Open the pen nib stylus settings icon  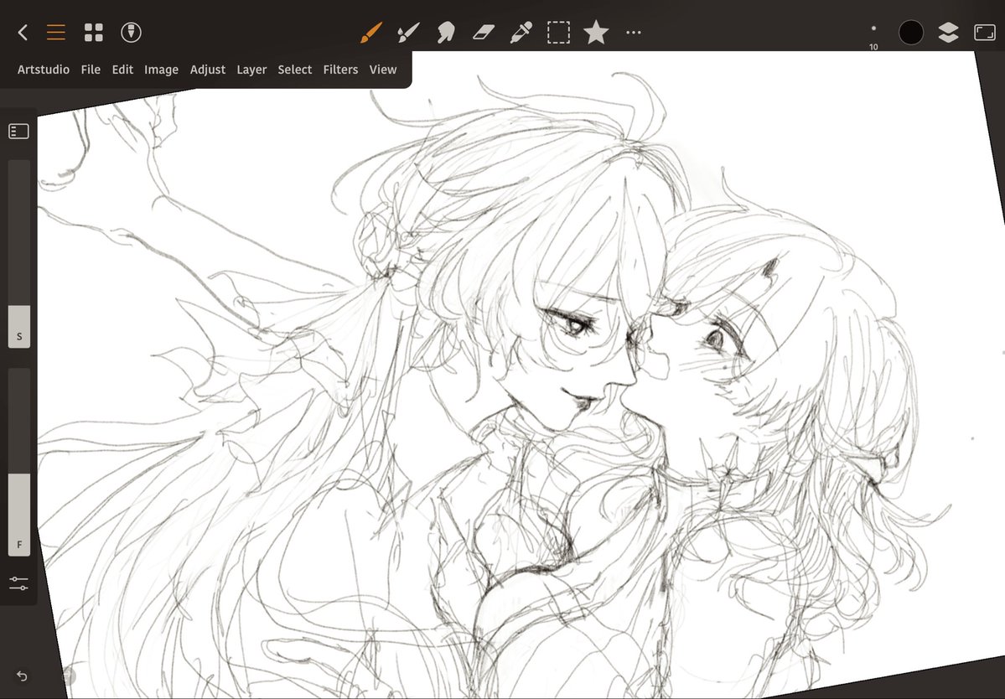[x=132, y=32]
